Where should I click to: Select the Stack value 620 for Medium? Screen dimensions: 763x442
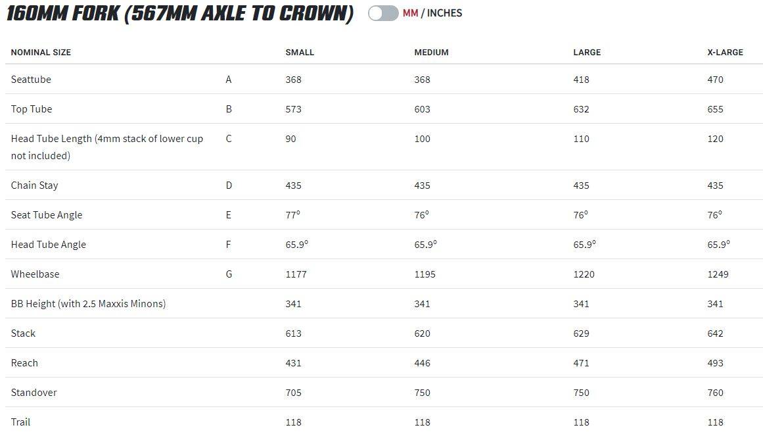tap(422, 333)
